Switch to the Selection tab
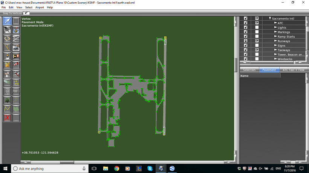The height and width of the screenshot is (173, 309). 249,70
